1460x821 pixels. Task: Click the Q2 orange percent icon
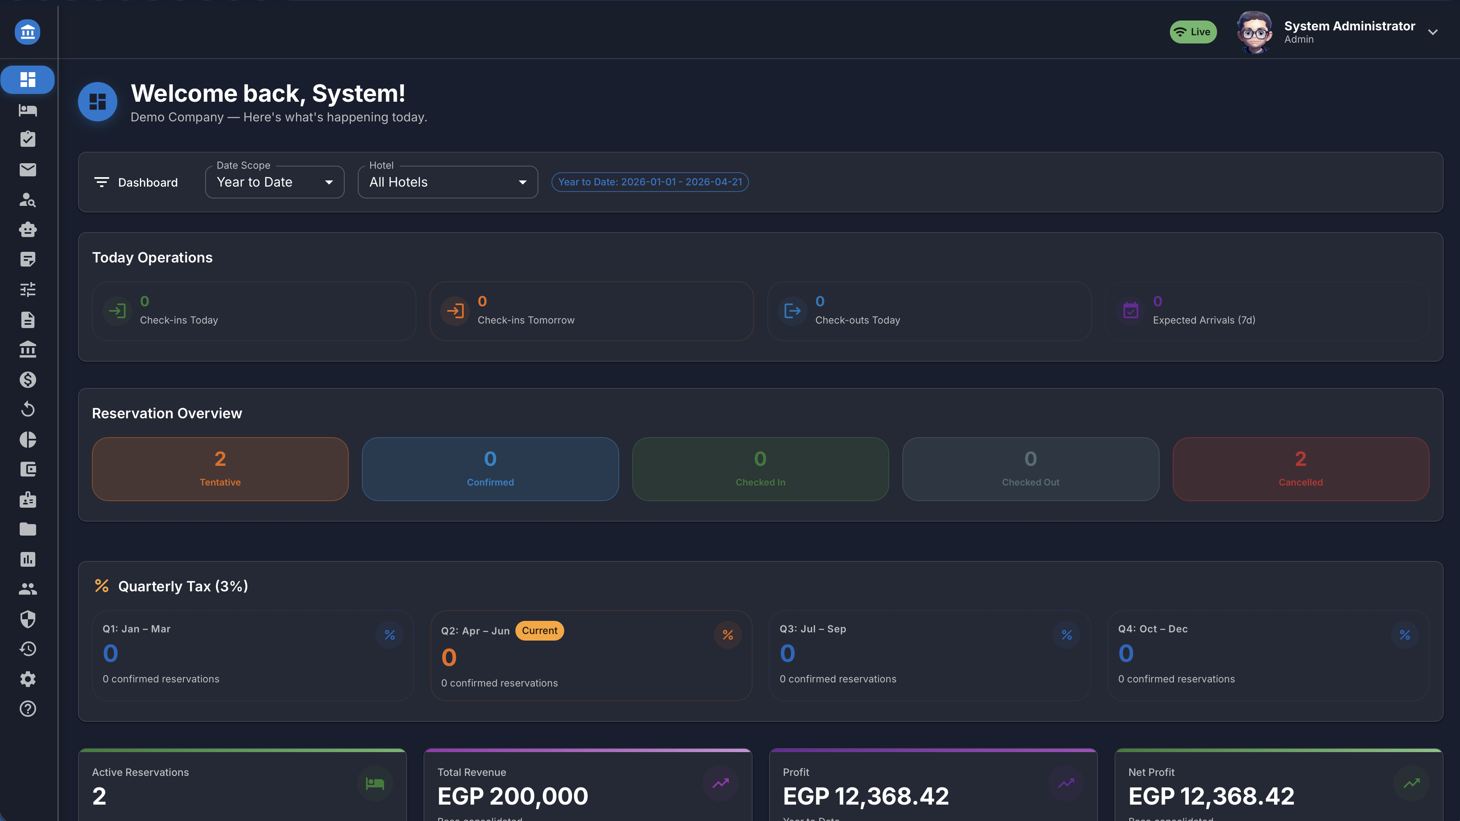[x=728, y=635]
